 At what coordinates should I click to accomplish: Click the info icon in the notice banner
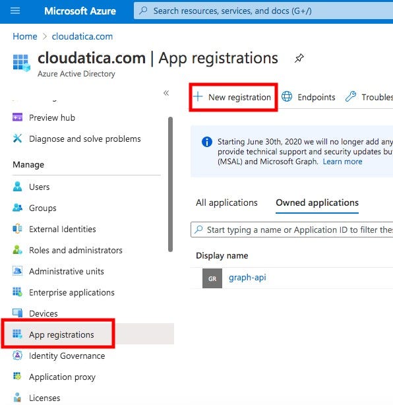(x=207, y=142)
